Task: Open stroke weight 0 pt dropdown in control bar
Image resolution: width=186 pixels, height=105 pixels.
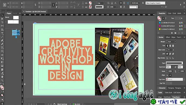Action: (x=105, y=3)
